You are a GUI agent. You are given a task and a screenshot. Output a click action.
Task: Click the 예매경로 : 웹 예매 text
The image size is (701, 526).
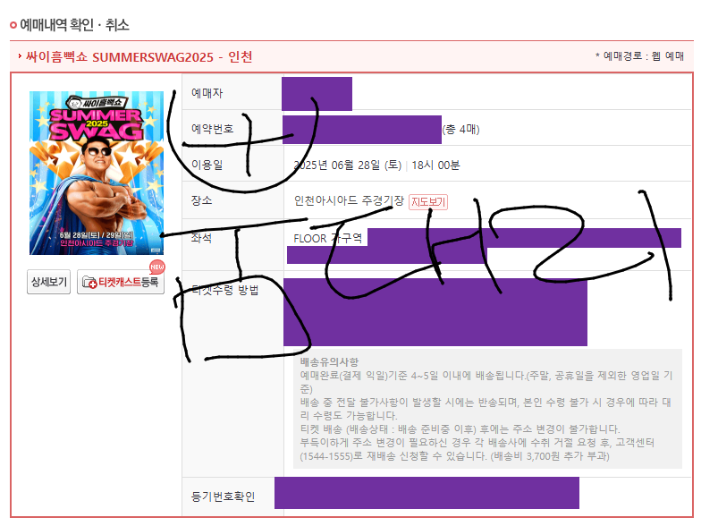coord(640,55)
